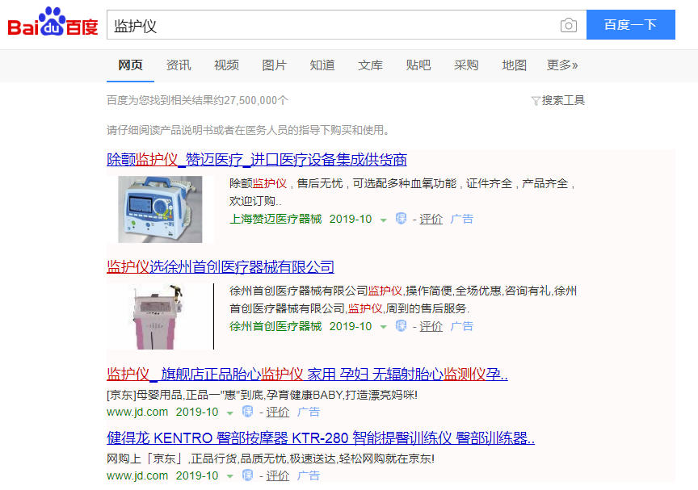698x490 pixels.
Task: Click shield badge on 母婴用品 jd.com result
Action: [247, 412]
